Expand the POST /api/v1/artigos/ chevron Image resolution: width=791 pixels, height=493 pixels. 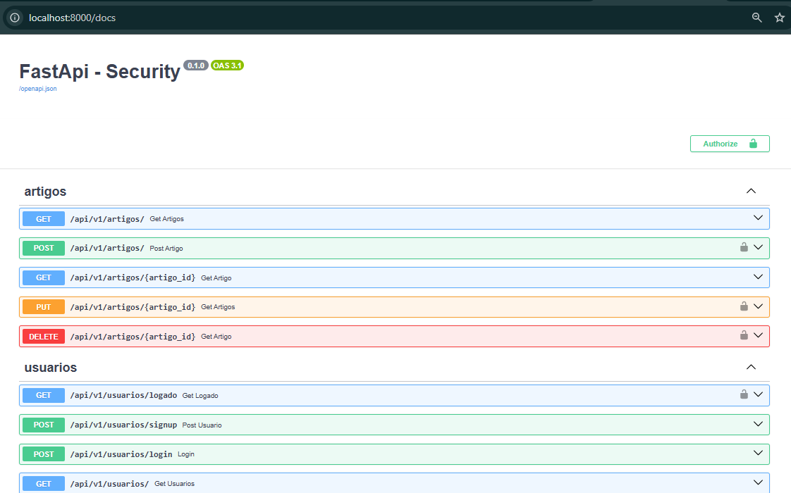(758, 247)
